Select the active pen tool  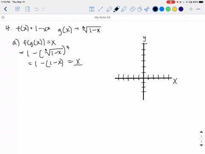[x=117, y=9]
